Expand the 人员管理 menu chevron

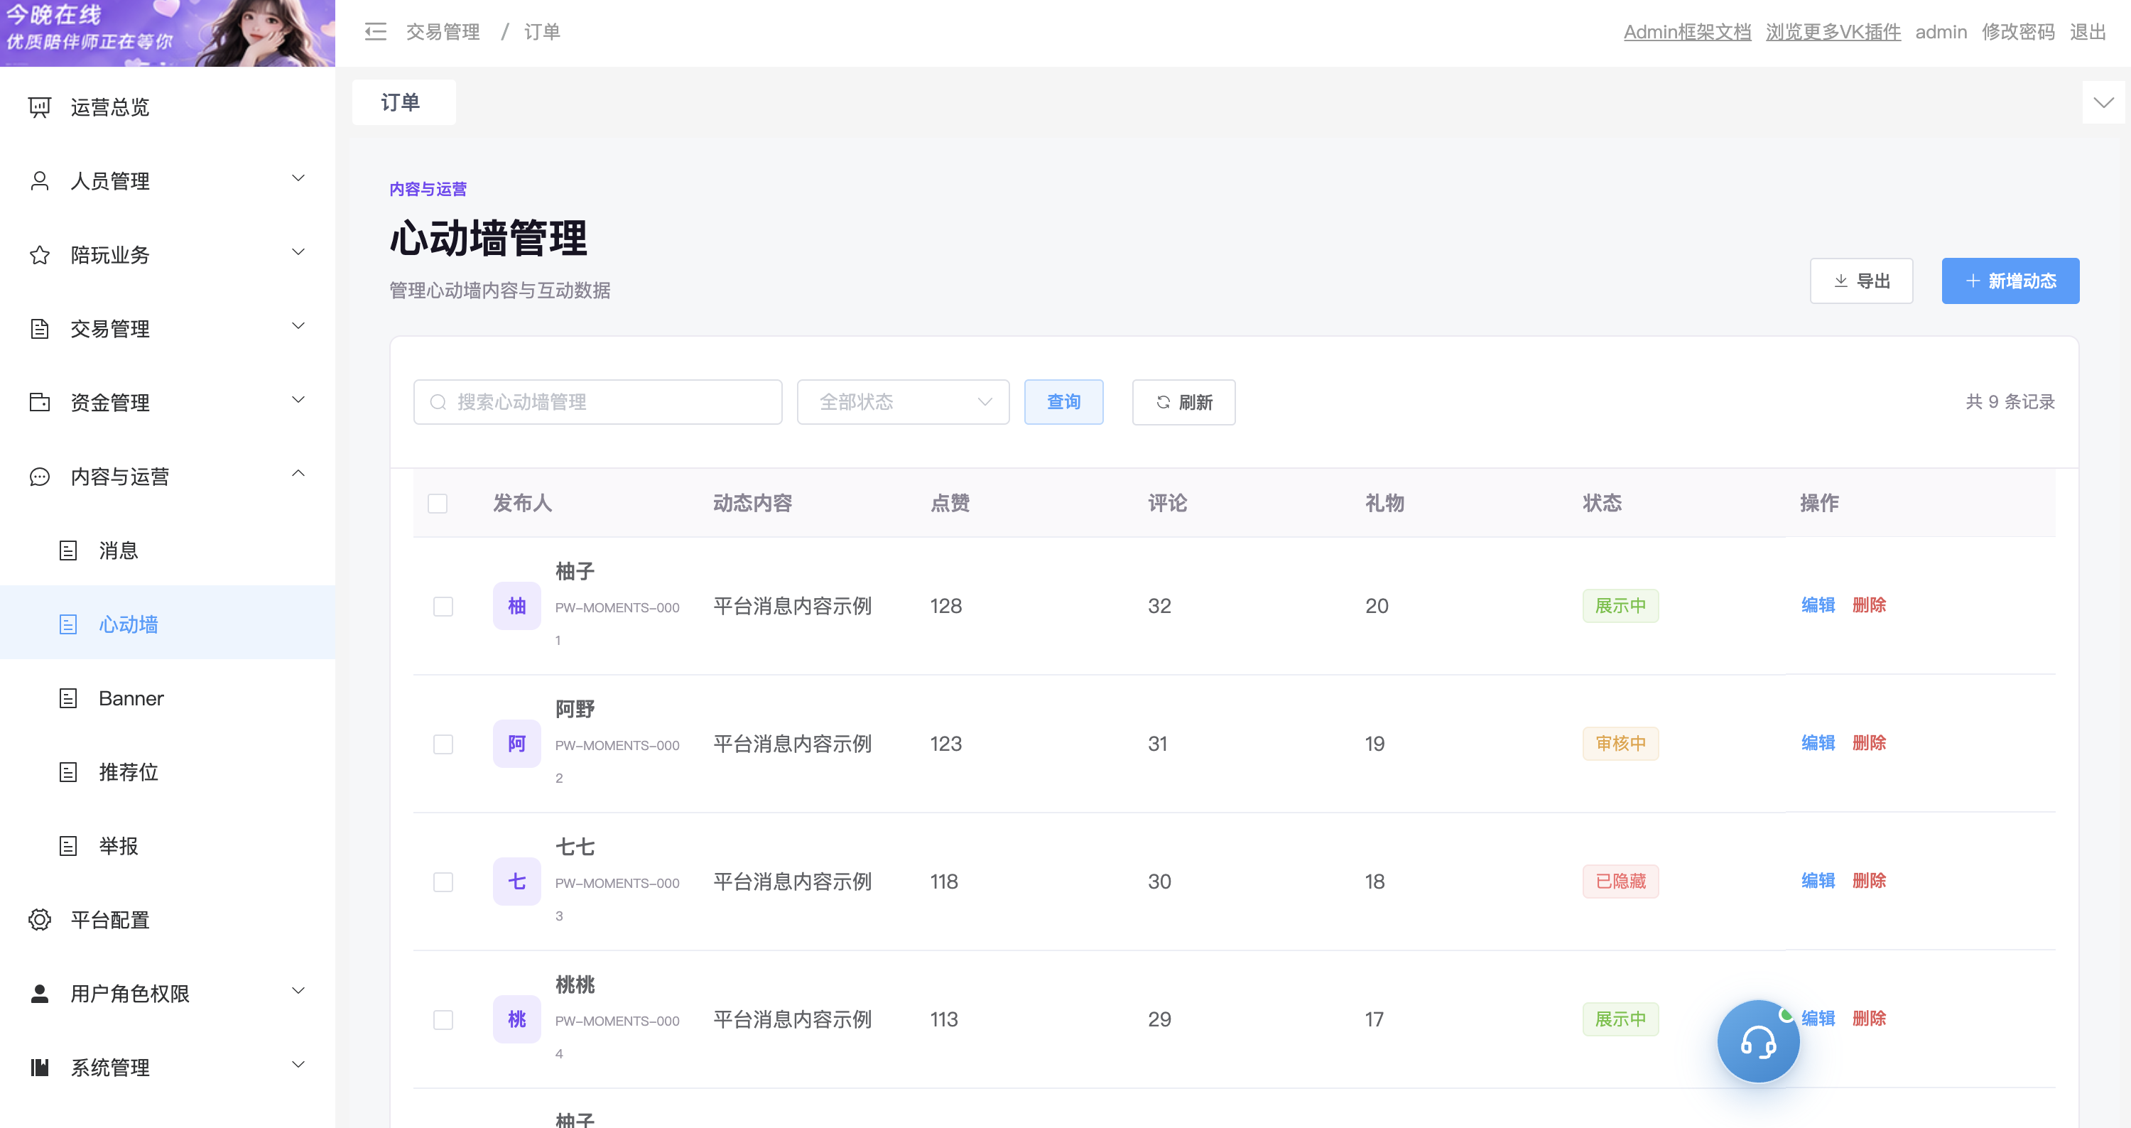coord(298,178)
